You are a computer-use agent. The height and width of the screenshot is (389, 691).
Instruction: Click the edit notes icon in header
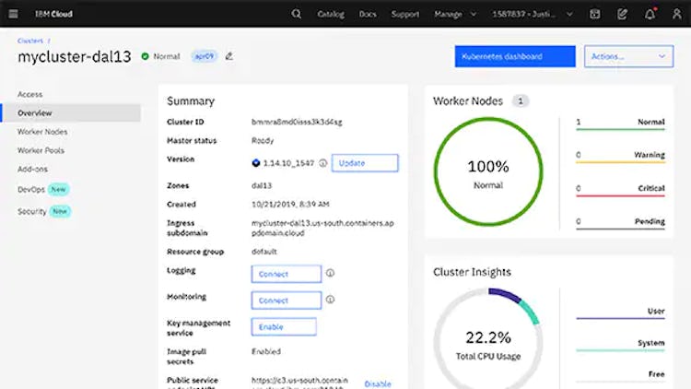[x=622, y=14]
